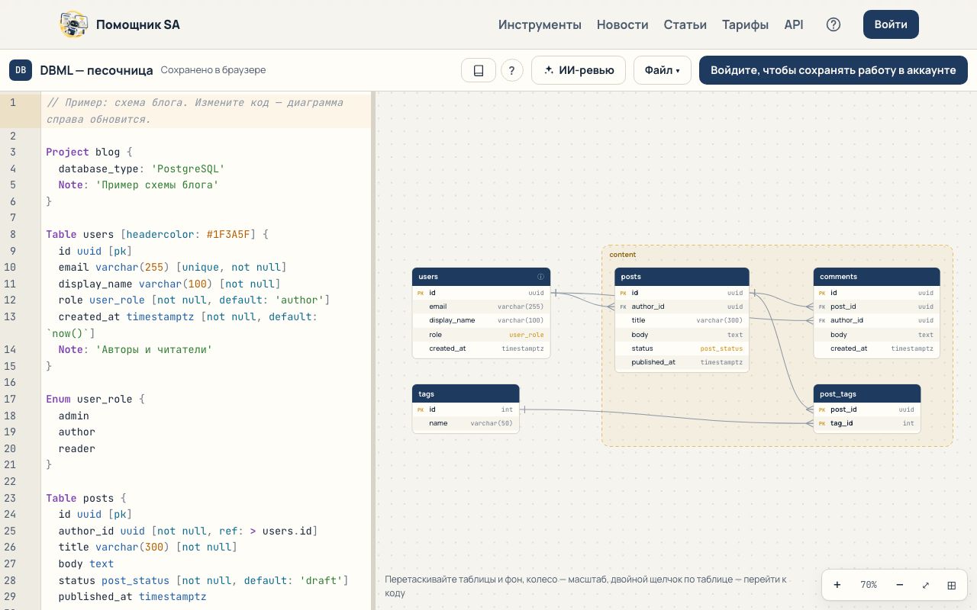Click the published_at row in posts table
Image resolution: width=977 pixels, height=610 pixels.
point(682,362)
